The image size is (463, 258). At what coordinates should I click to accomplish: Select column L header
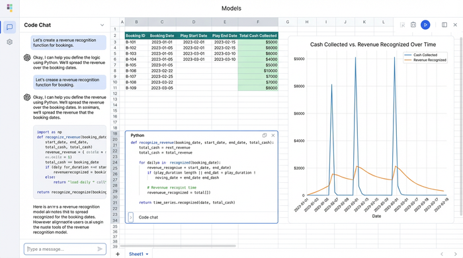coord(383,22)
